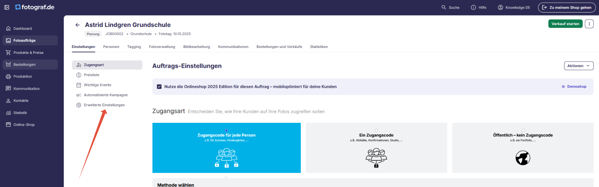Click the Fototag: 10.10.2025 text
Screen dimensions: 599x187
click(x=175, y=34)
